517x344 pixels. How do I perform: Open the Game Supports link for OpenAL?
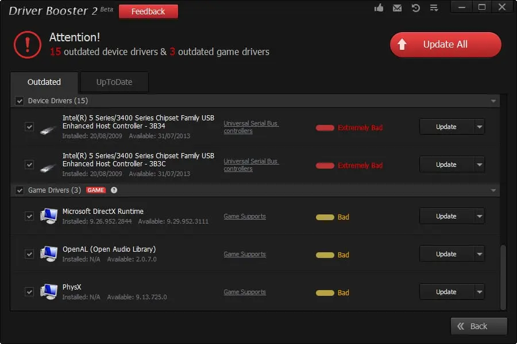point(245,255)
